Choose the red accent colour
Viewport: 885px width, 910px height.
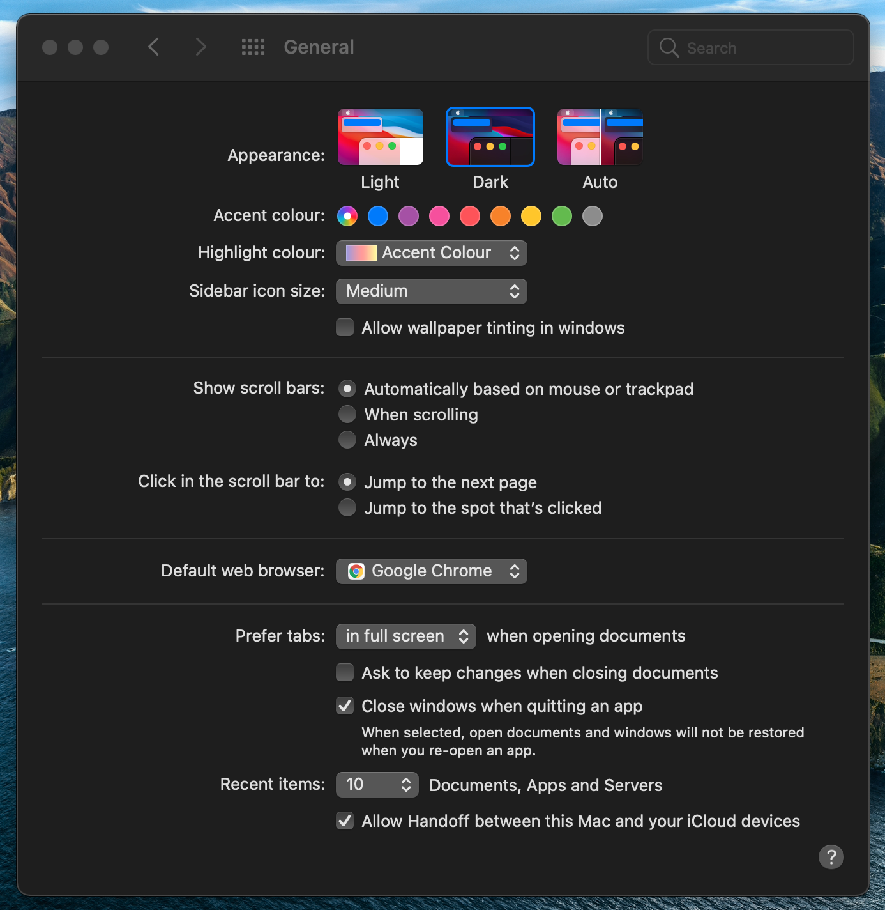pyautogui.click(x=470, y=216)
